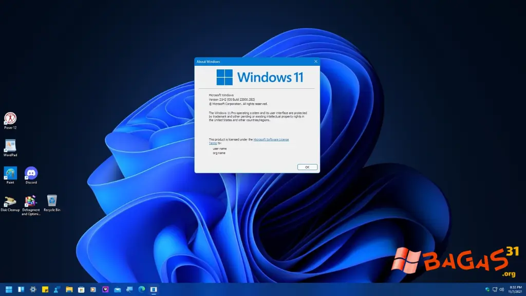The height and width of the screenshot is (296, 526).
Task: Select the Defragment and Optimize shortcut
Action: click(x=31, y=206)
